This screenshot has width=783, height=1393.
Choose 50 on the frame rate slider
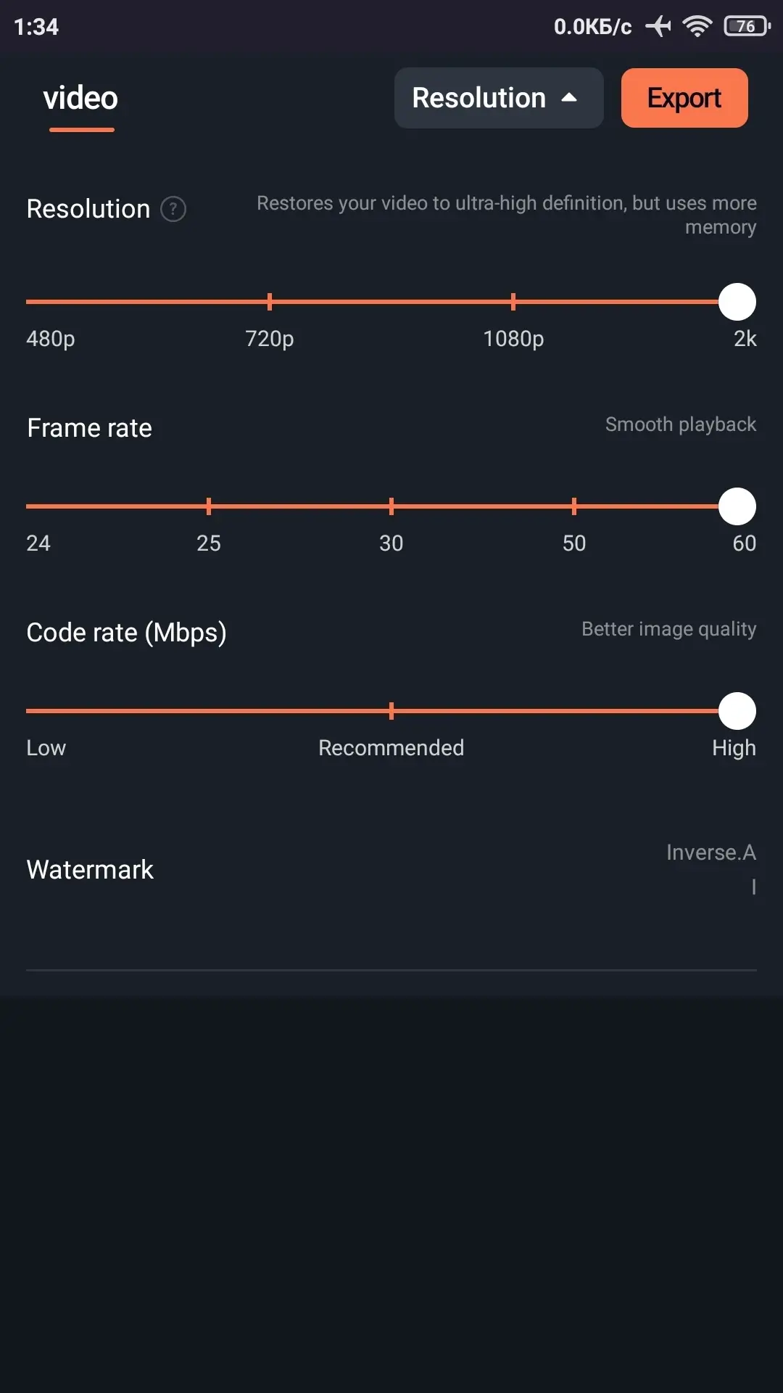[574, 506]
